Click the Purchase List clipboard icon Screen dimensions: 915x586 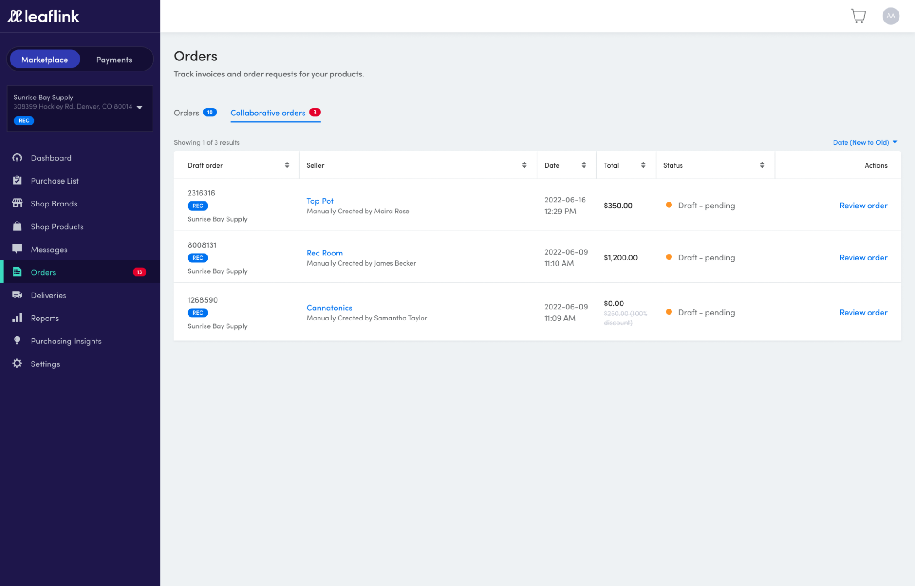(x=17, y=180)
